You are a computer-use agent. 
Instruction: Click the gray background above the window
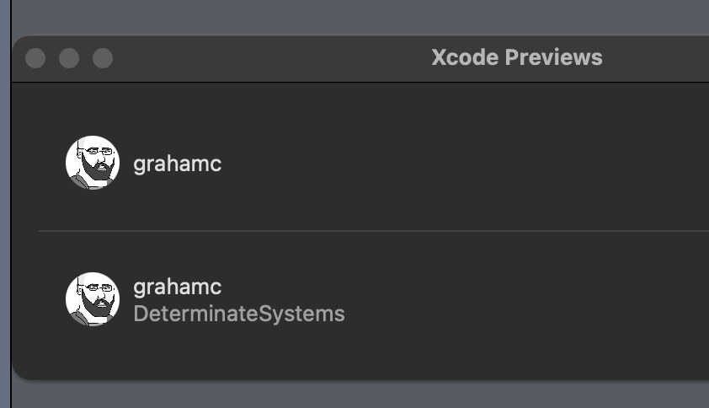point(337,17)
